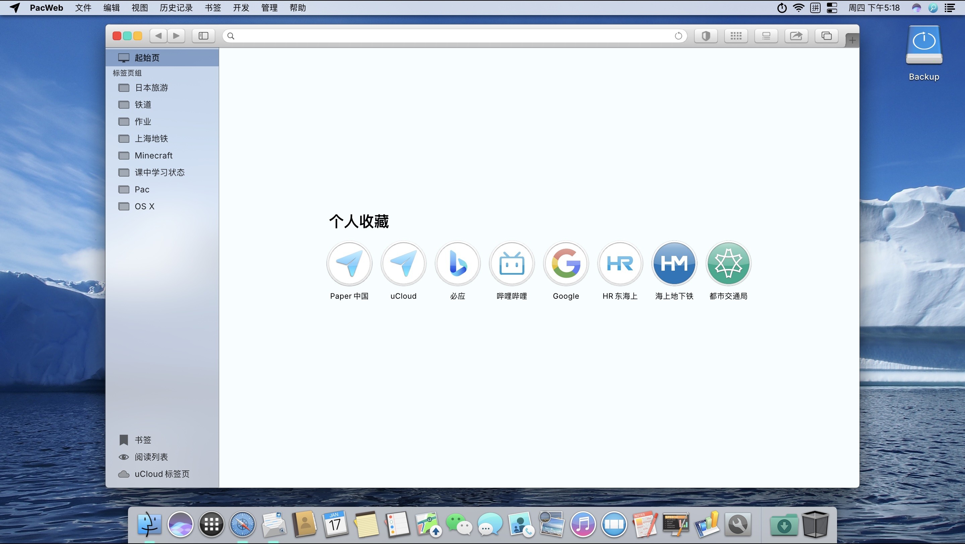This screenshot has height=544, width=965.
Task: Open the 上海地铁 tab group
Action: [x=162, y=139]
